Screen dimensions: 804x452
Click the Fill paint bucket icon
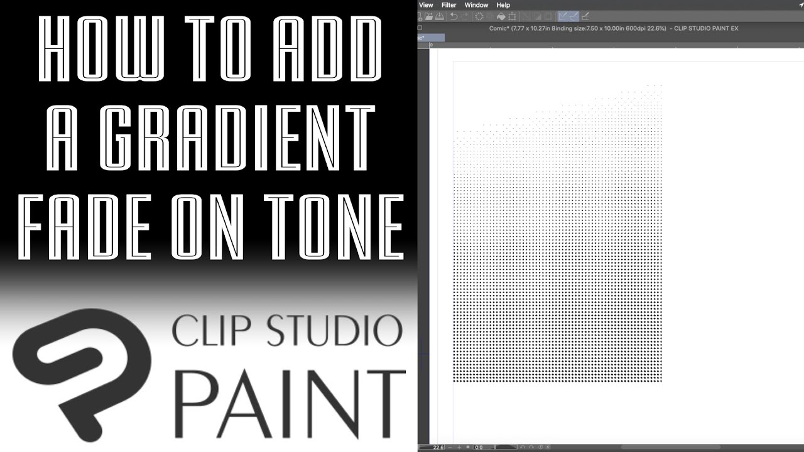click(501, 16)
